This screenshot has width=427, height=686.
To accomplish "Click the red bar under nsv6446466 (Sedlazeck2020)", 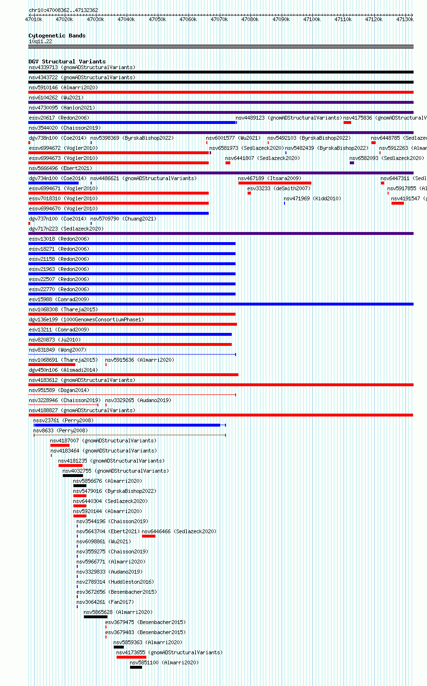I will pos(149,536).
